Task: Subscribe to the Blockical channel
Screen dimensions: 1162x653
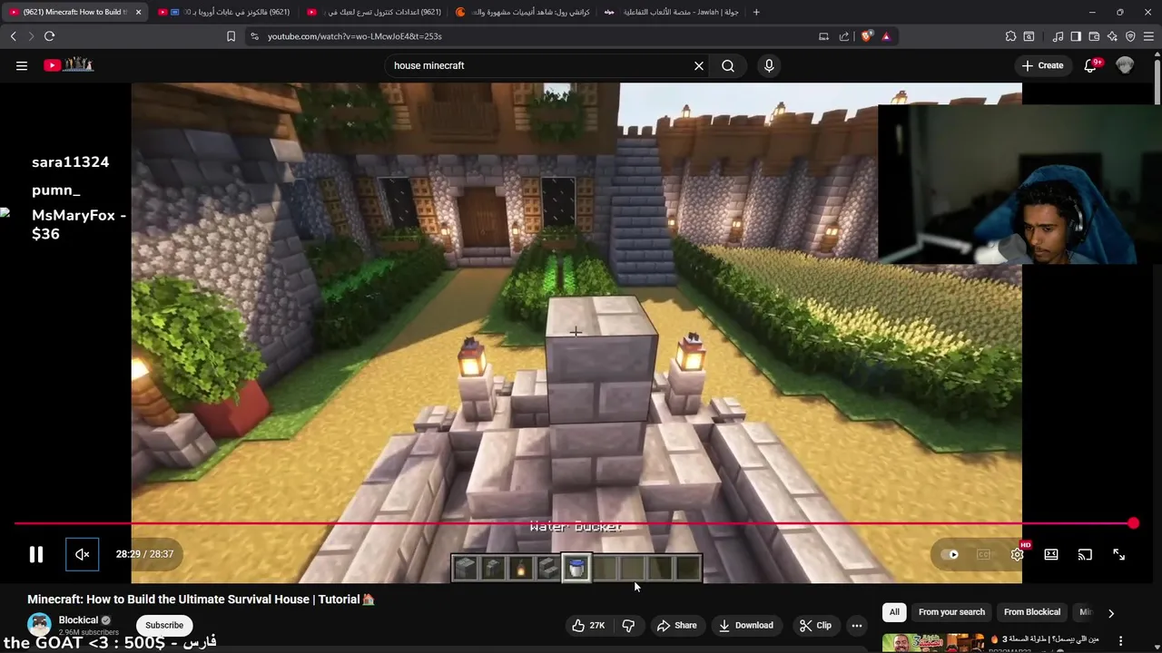Action: (164, 625)
